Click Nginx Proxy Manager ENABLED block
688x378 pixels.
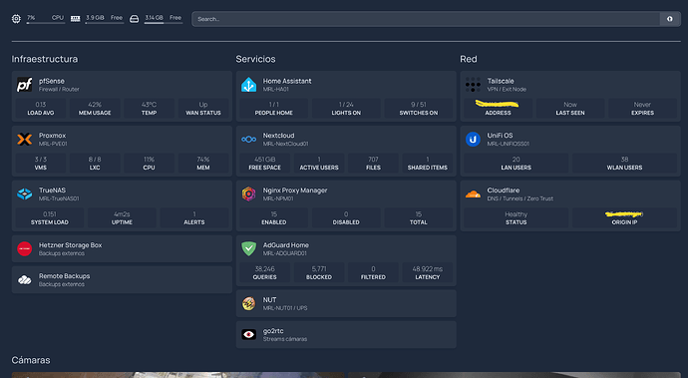(x=274, y=217)
